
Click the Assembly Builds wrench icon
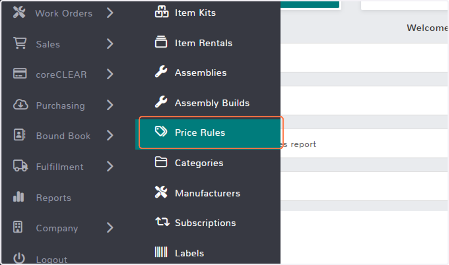click(x=161, y=102)
